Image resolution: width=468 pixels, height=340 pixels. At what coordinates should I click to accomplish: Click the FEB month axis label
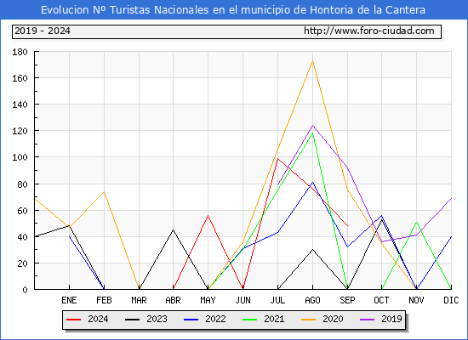pos(104,300)
